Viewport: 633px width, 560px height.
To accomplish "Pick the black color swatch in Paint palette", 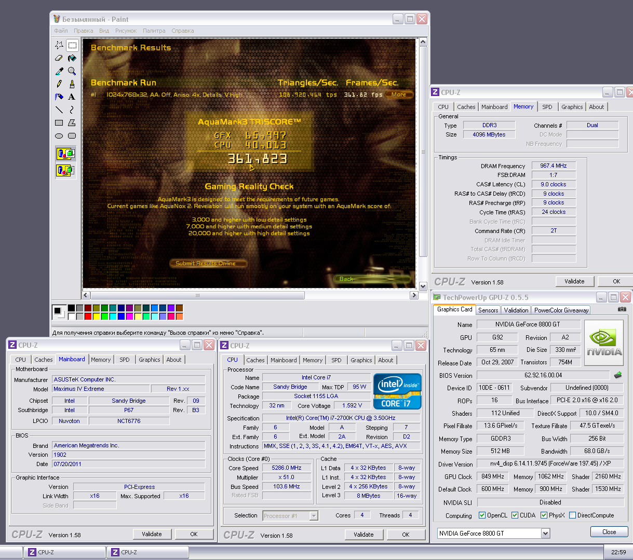I will coord(71,308).
